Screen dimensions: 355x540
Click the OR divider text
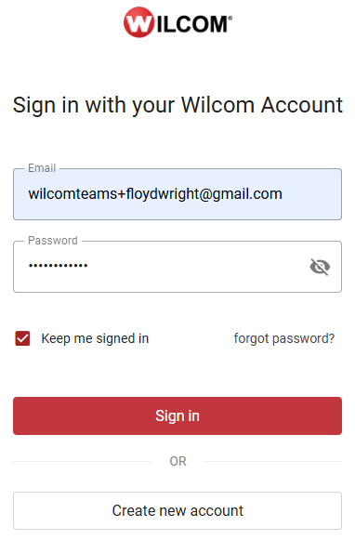pyautogui.click(x=177, y=461)
